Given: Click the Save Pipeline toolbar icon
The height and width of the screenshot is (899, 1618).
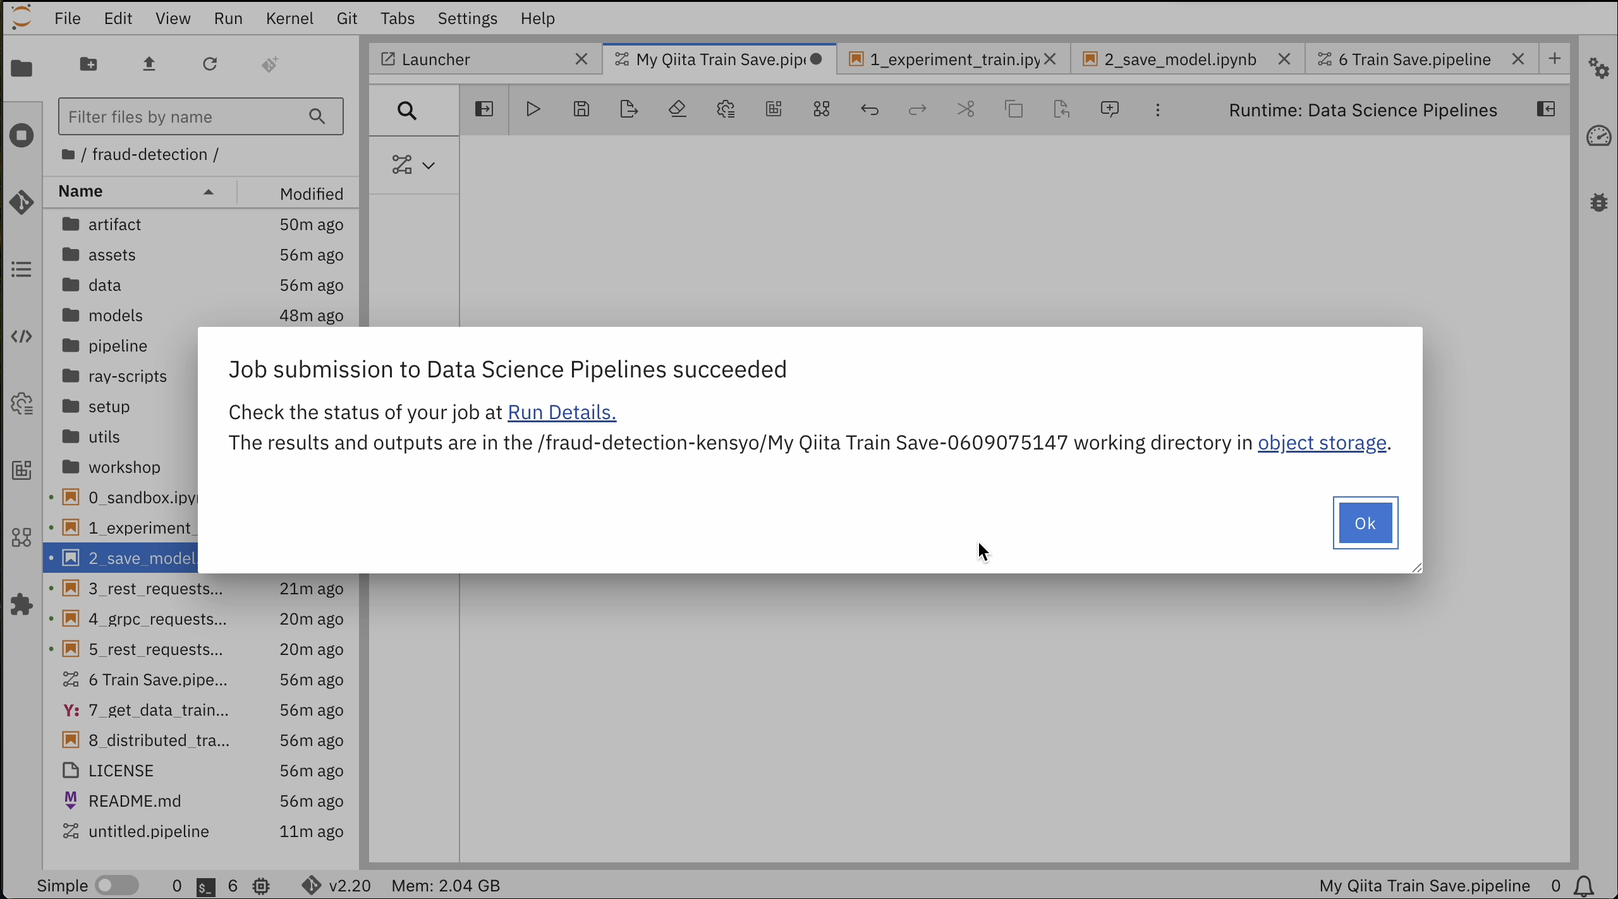Looking at the screenshot, I should (x=581, y=109).
